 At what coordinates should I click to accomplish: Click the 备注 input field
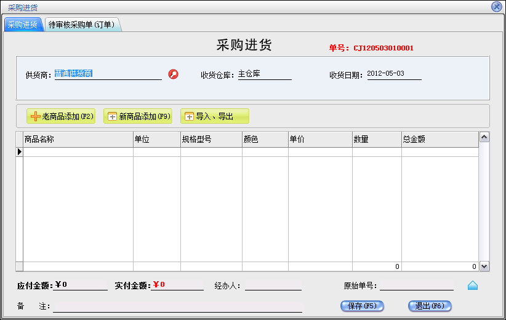pyautogui.click(x=177, y=306)
